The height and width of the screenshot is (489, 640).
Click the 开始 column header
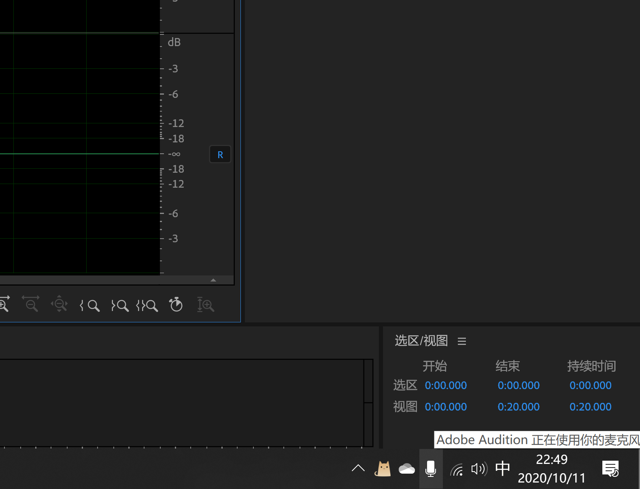[x=435, y=366]
